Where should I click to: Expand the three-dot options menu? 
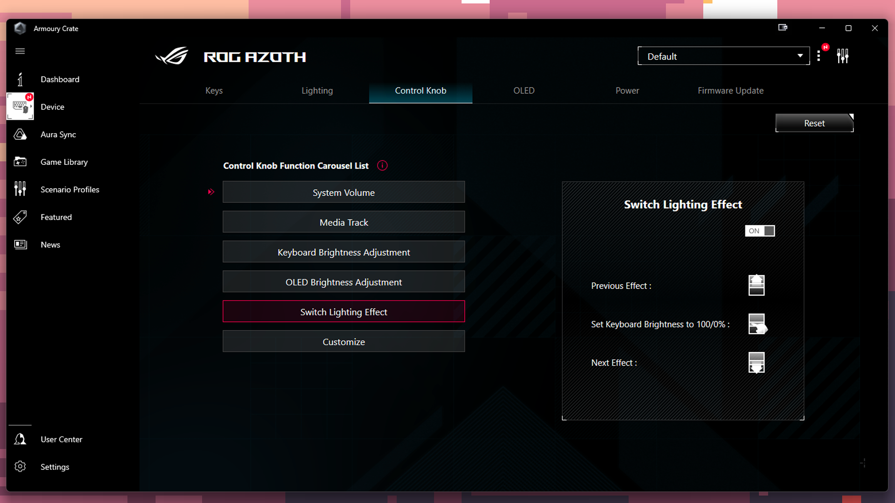(820, 56)
